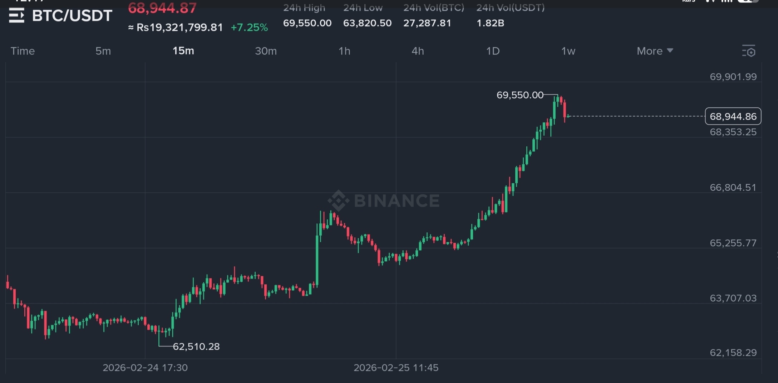This screenshot has width=778, height=383.
Task: Tap the Binance watermark logo on chart
Action: coord(384,200)
